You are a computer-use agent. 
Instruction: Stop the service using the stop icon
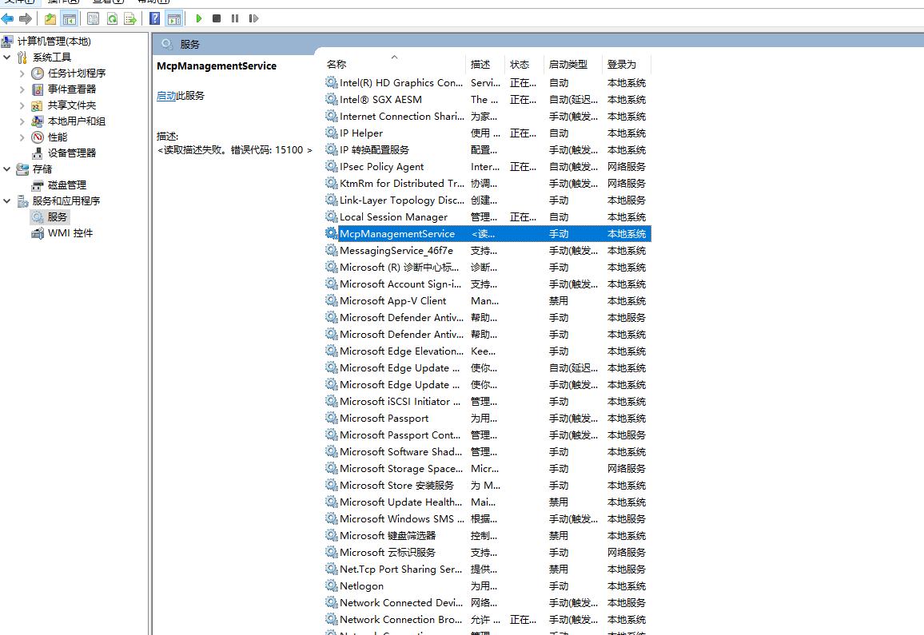[217, 19]
